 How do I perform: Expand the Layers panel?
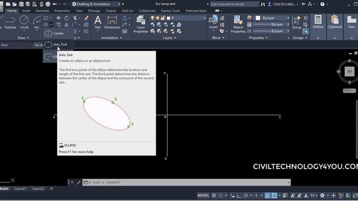pyautogui.click(x=169, y=38)
